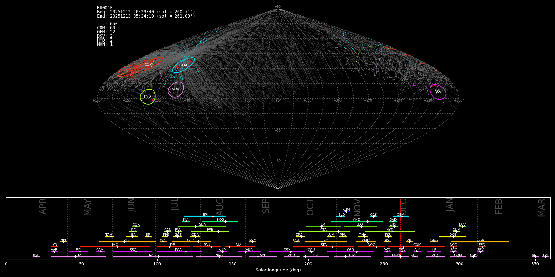Image resolution: width=555 pixels, height=277 pixels.
Task: Click the DSX shower label on the timeline
Action: 287,250
